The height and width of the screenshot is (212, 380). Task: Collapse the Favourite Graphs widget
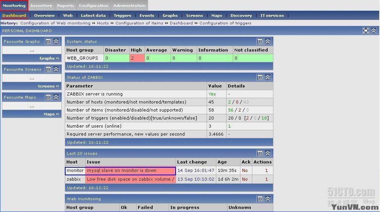click(x=56, y=41)
